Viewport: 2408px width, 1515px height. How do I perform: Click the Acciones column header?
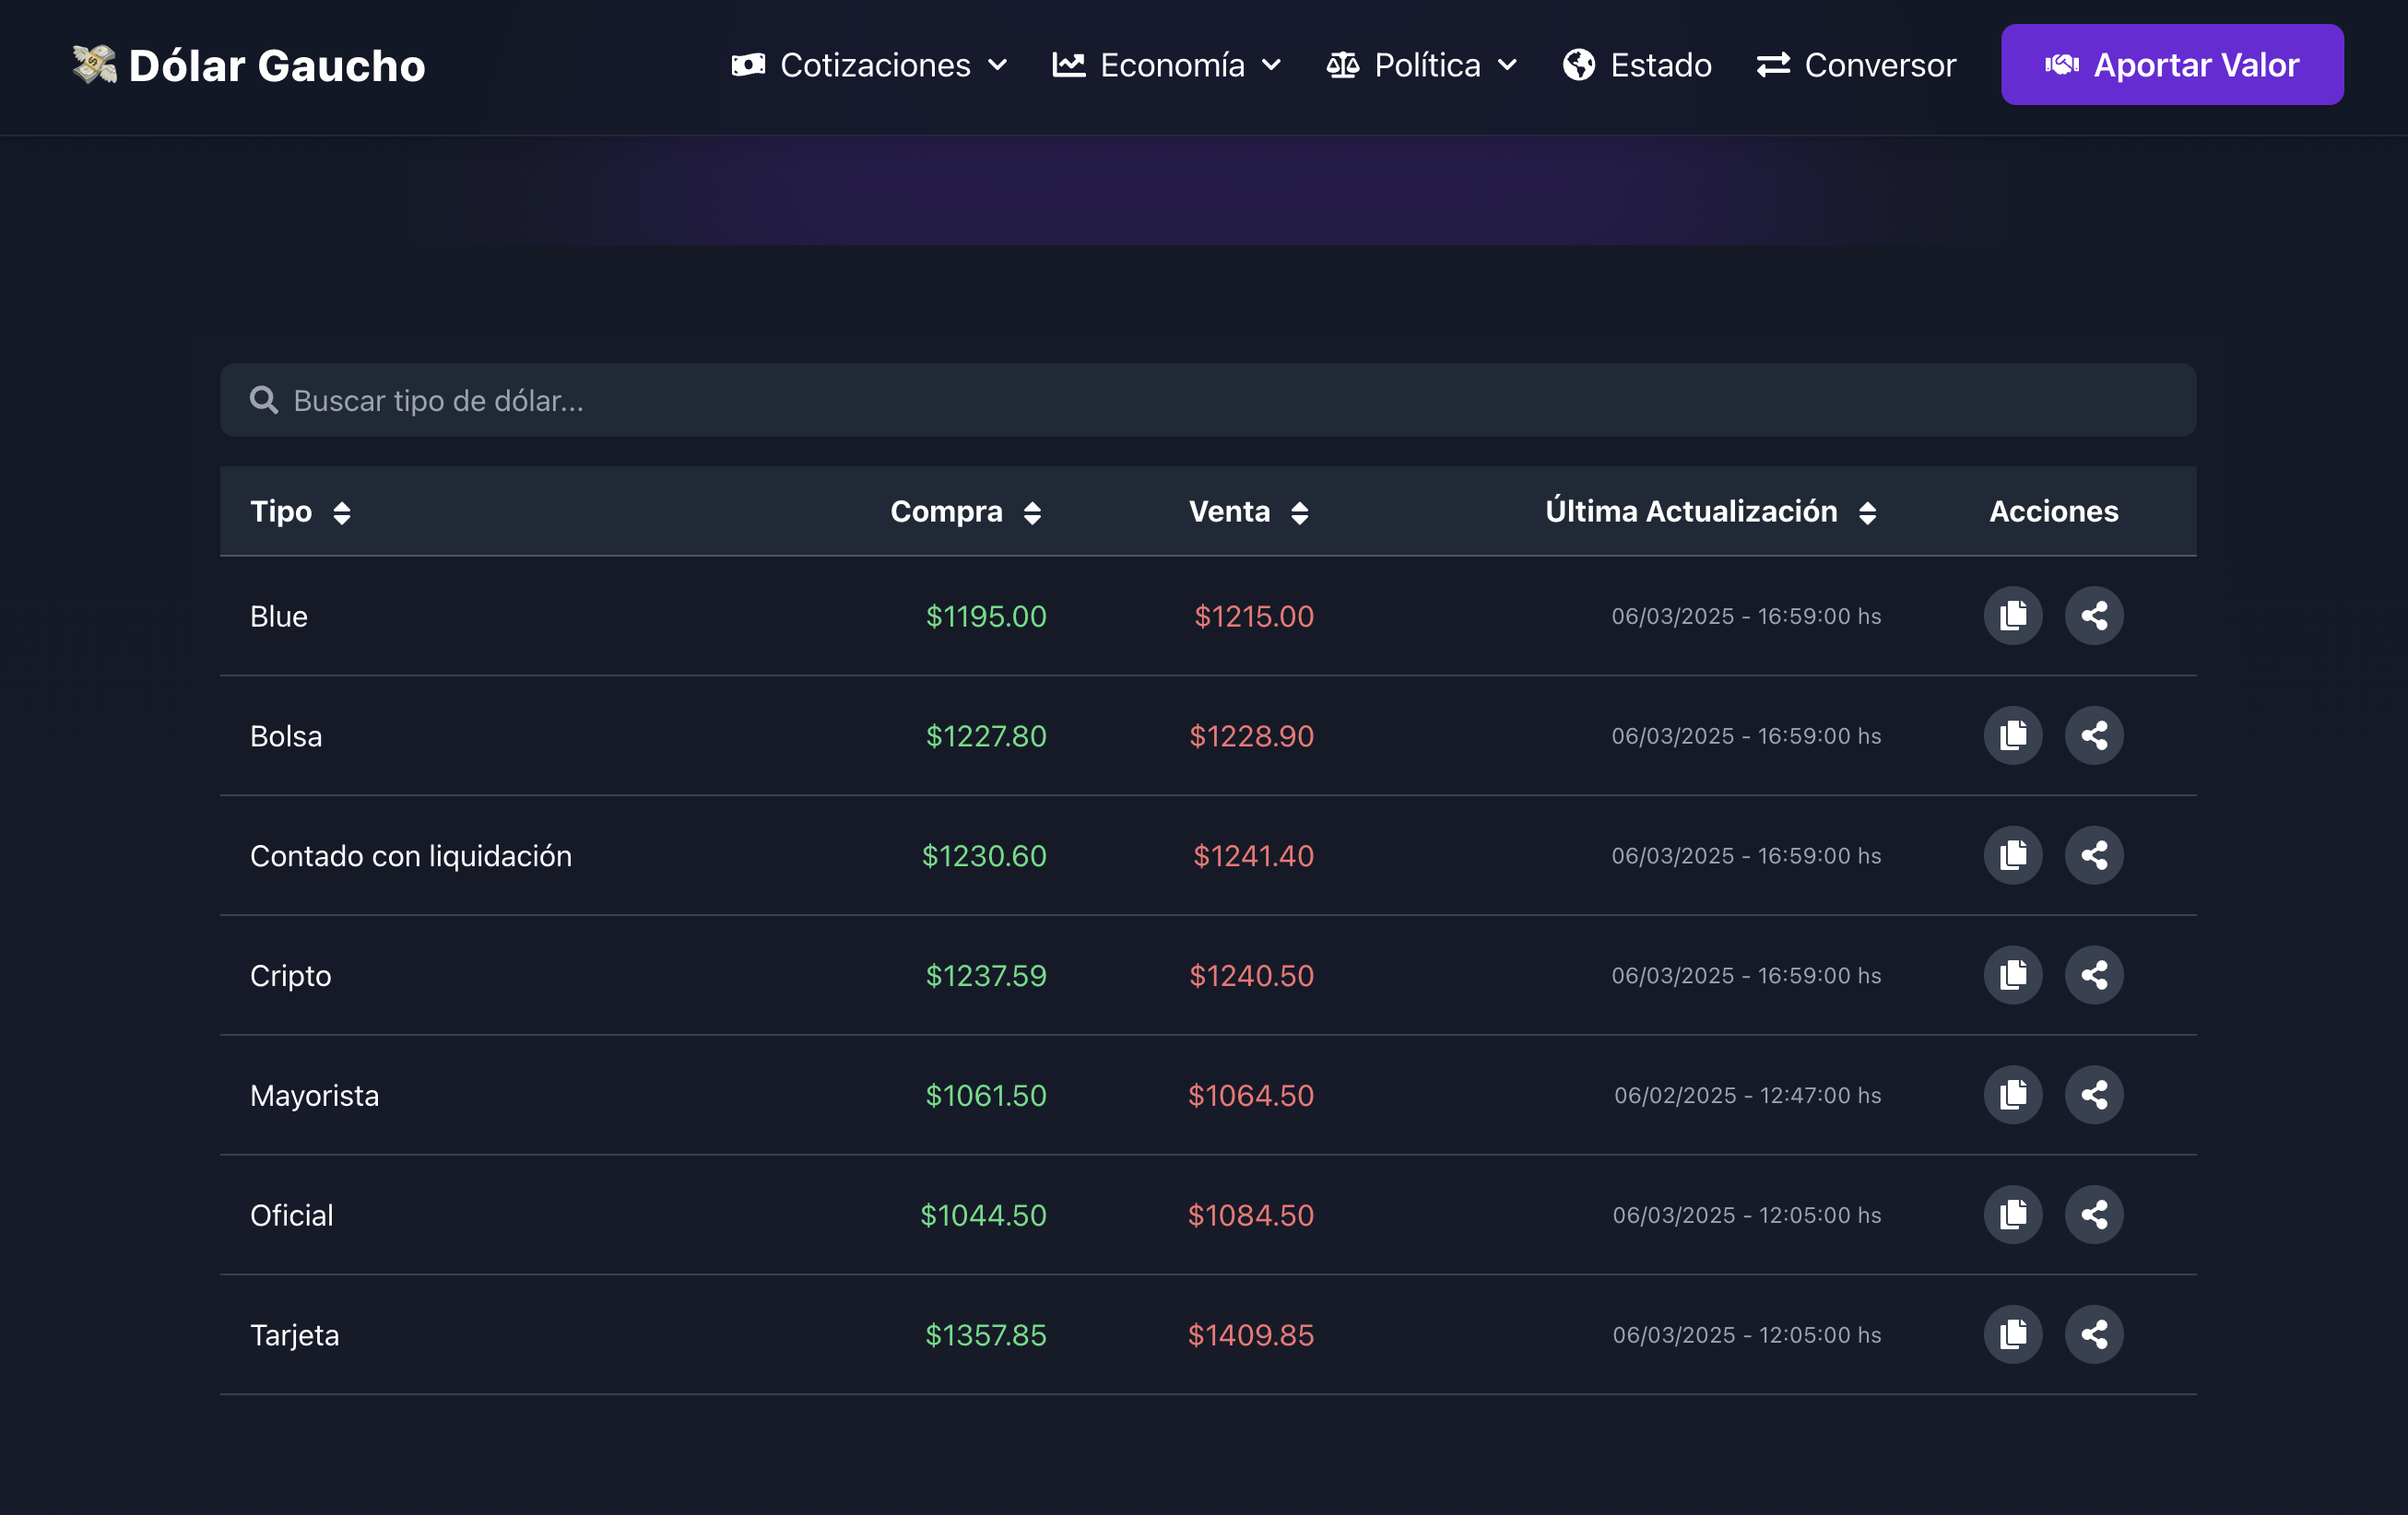[2053, 511]
